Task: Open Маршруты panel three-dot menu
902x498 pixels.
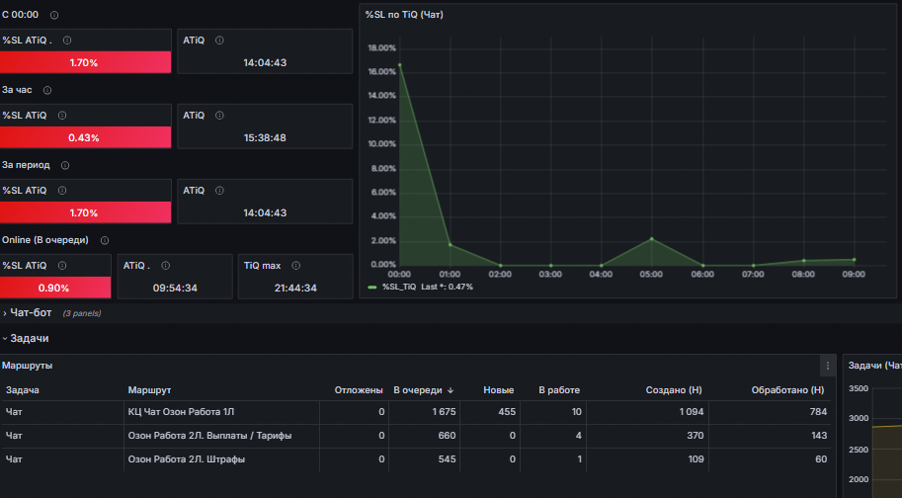Action: pyautogui.click(x=828, y=366)
